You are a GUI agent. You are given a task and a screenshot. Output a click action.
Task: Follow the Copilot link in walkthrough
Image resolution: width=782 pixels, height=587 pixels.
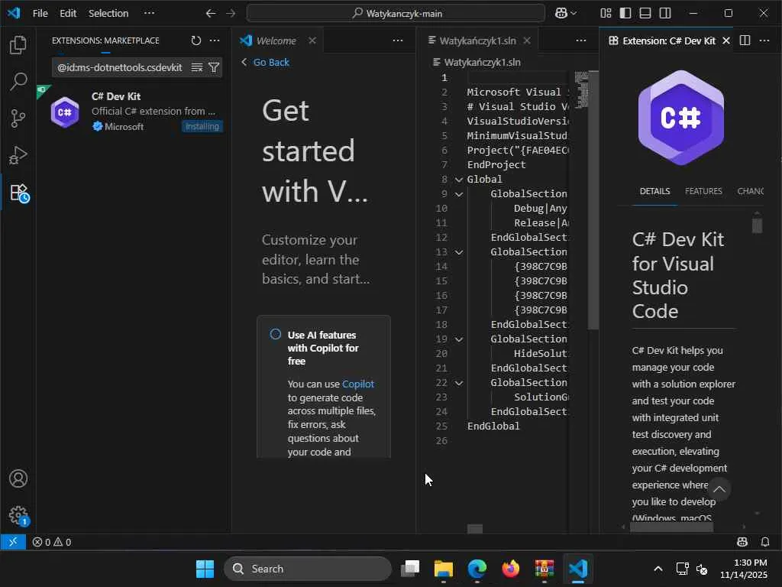[357, 384]
